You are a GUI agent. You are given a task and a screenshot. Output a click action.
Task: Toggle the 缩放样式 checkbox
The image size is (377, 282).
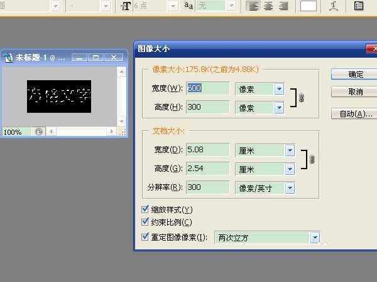point(146,209)
